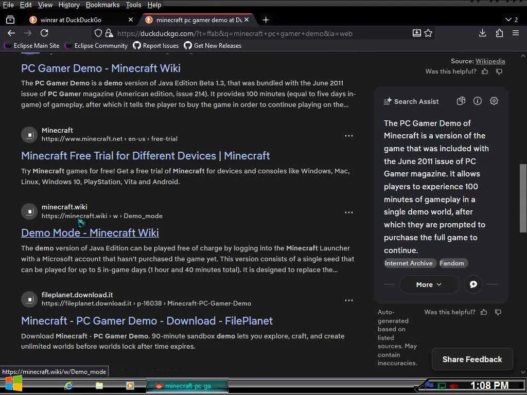Open Eclipse Community bookmark
The width and height of the screenshot is (527, 395).
coord(96,46)
